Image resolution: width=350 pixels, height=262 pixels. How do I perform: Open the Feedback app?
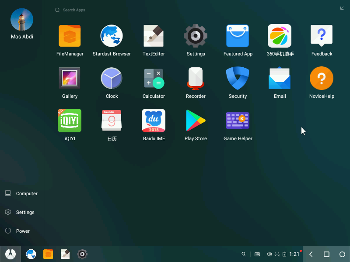pos(322,35)
